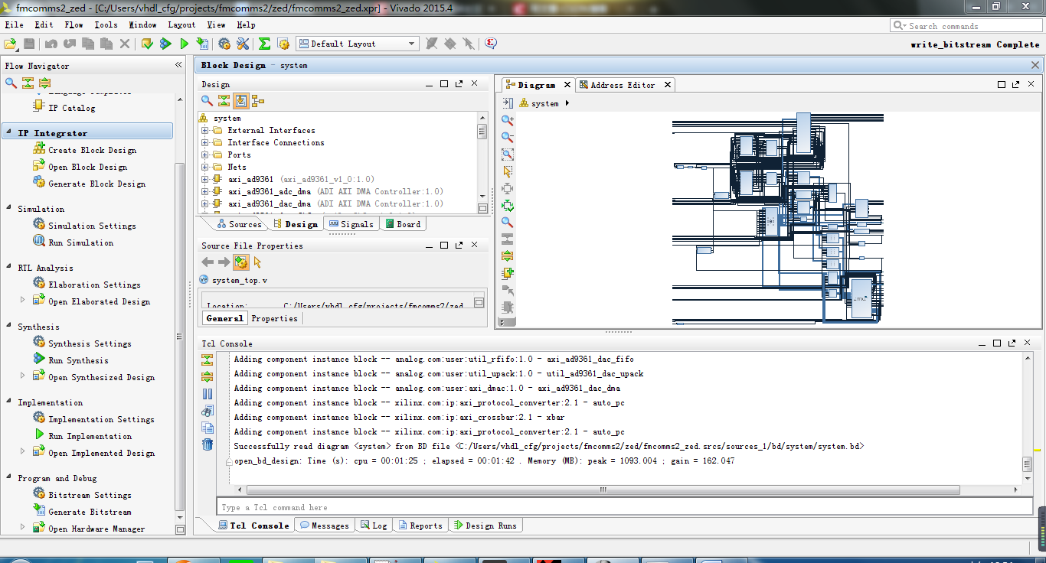The height and width of the screenshot is (563, 1046).
Task: Select the system root tree item
Action: click(227, 119)
